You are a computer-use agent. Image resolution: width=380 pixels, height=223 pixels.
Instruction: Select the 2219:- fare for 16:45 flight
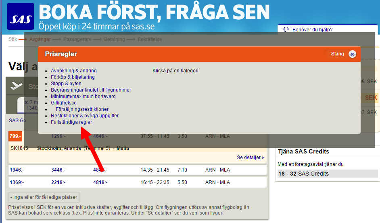[x=58, y=182]
